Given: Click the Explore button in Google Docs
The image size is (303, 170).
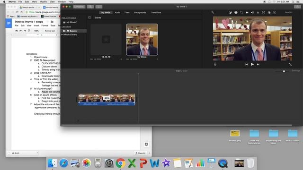Looking at the screenshot, I should click(x=146, y=144).
